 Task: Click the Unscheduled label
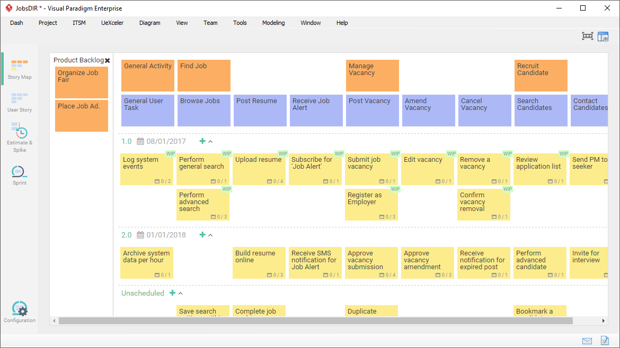coord(143,293)
